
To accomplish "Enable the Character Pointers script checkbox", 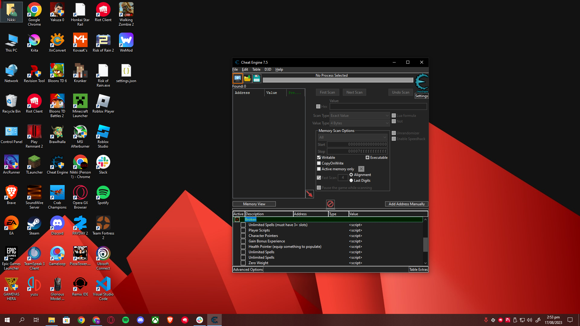I will tap(243, 236).
